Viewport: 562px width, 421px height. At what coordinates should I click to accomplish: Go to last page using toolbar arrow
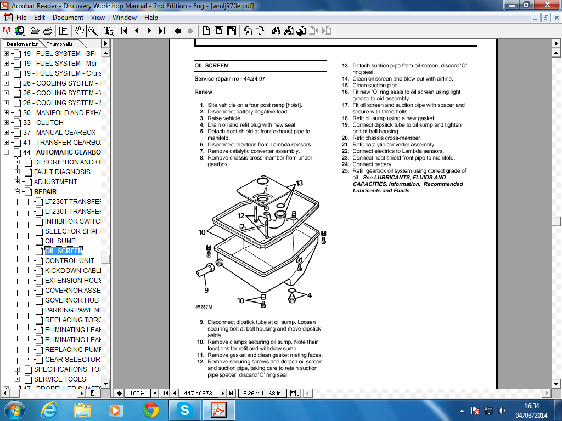(x=162, y=31)
